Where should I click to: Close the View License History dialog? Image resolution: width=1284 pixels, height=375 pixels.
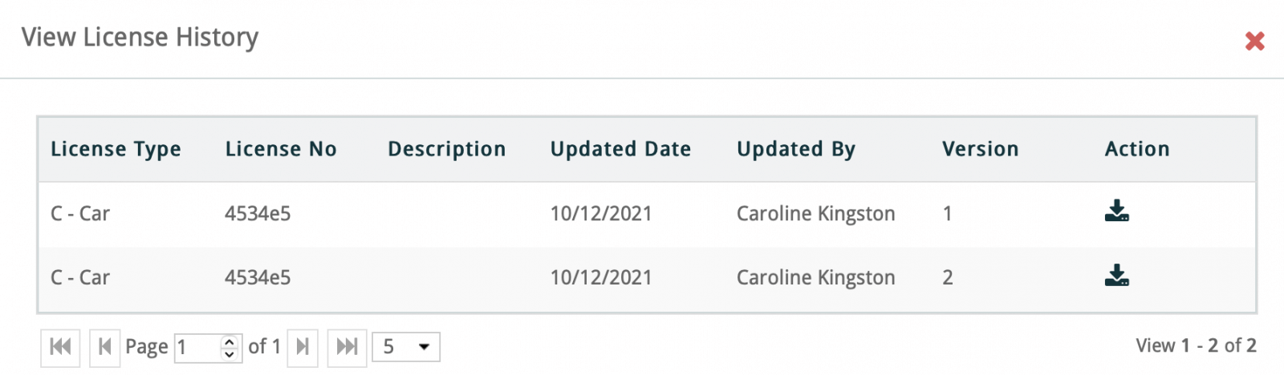pos(1254,41)
